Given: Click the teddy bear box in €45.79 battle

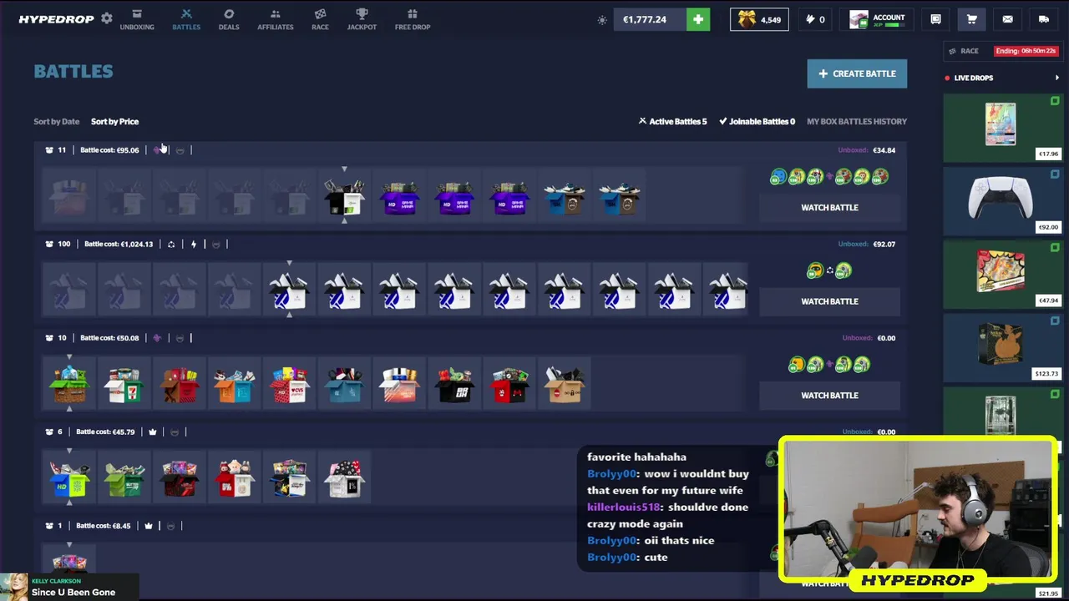Looking at the screenshot, I should pyautogui.click(x=235, y=479).
